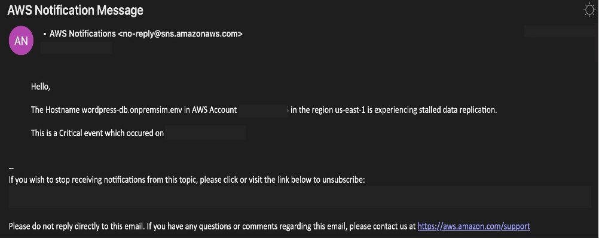Click the '--' signature separator
Viewport: 599px width, 239px height.
coord(11,168)
